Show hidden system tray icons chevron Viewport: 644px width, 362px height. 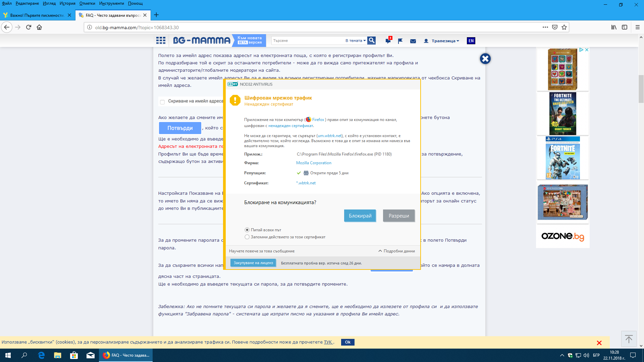coord(562,355)
